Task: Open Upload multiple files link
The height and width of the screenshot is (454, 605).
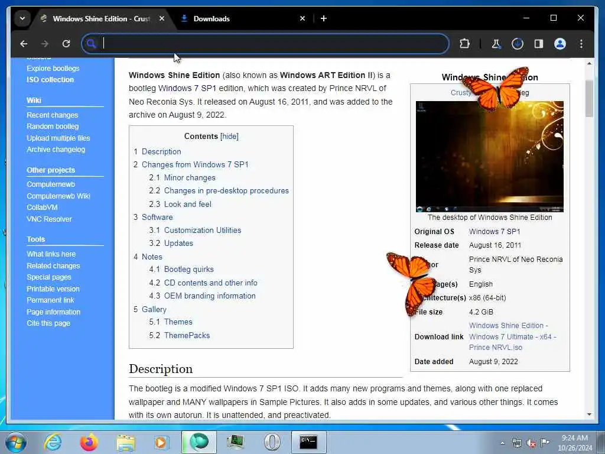Action: coord(58,138)
